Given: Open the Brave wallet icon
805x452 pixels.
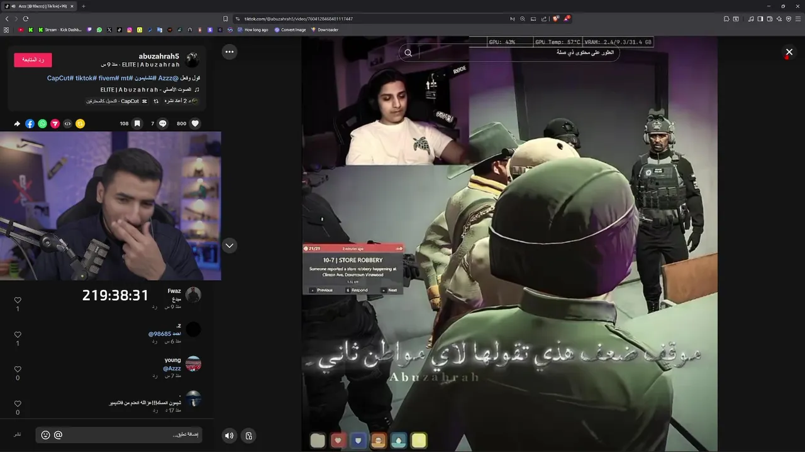Looking at the screenshot, I should click(x=770, y=19).
